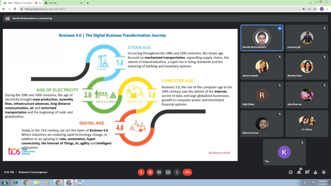Click the Present now screen share icon
This screenshot has width=331, height=186.
168,172
